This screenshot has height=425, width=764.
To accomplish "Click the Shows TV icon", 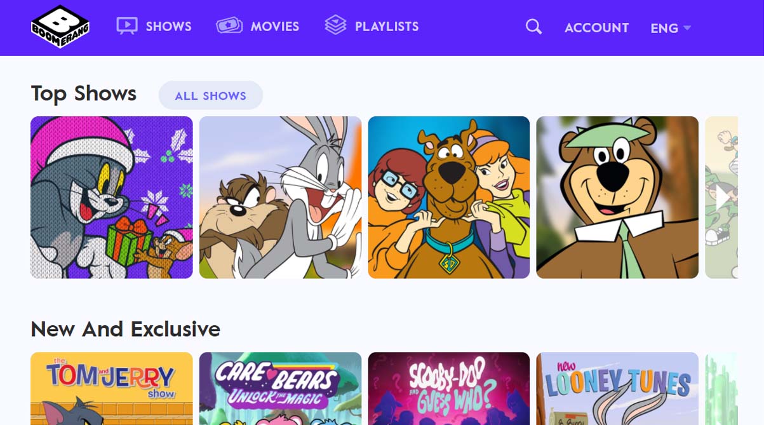I will [x=127, y=26].
